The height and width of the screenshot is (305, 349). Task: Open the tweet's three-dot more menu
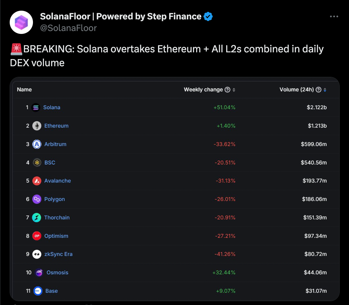(334, 16)
